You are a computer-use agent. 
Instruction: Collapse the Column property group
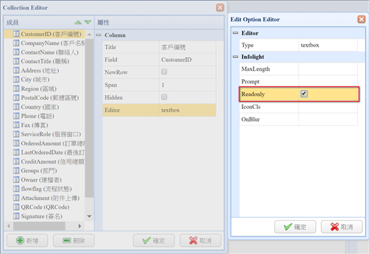99,35
